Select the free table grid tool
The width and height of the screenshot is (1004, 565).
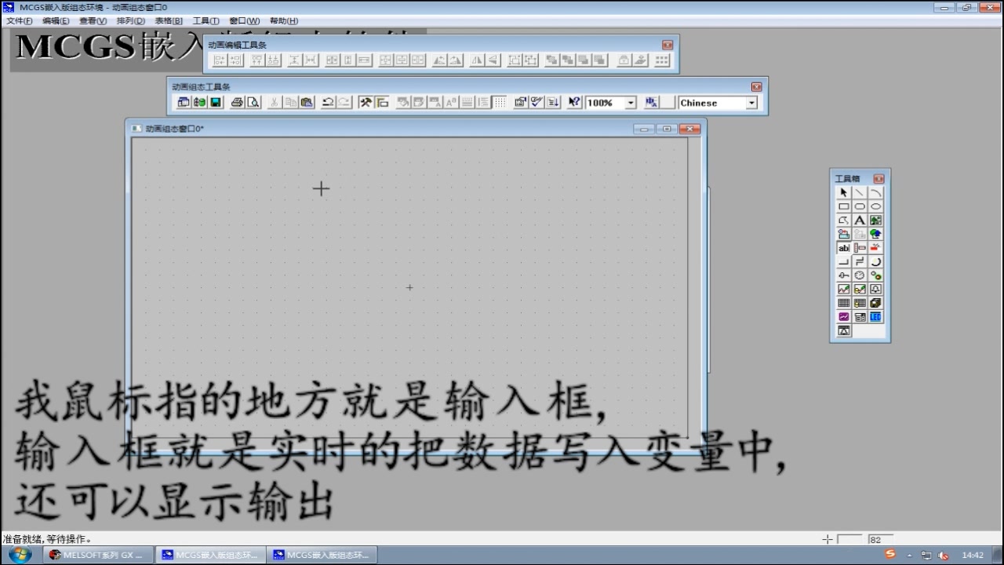844,303
